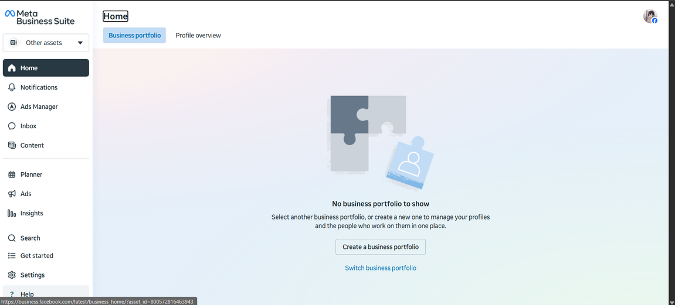The image size is (675, 305).
Task: Open the Settings gear icon
Action: click(12, 275)
